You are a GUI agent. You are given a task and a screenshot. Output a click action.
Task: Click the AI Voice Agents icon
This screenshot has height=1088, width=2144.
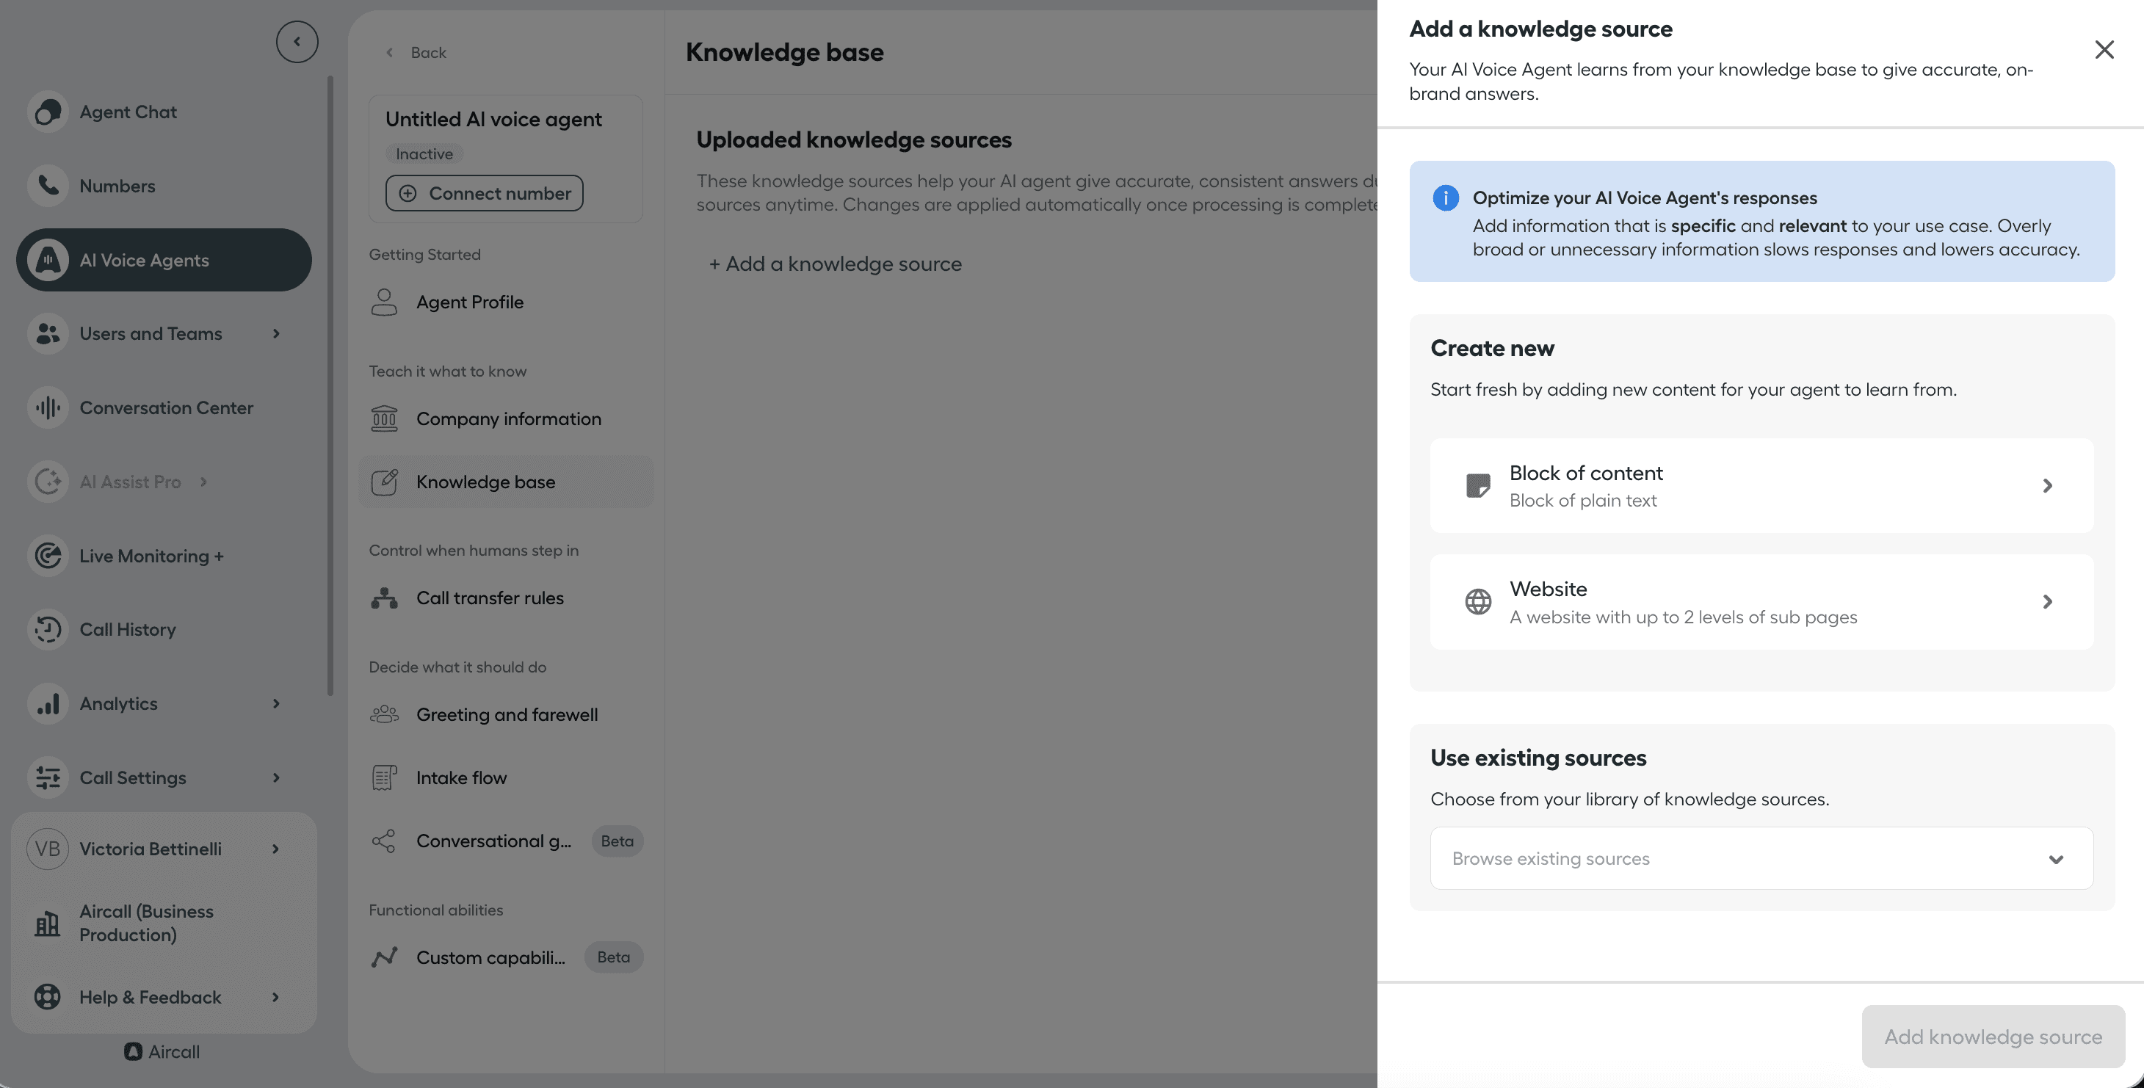pos(48,259)
